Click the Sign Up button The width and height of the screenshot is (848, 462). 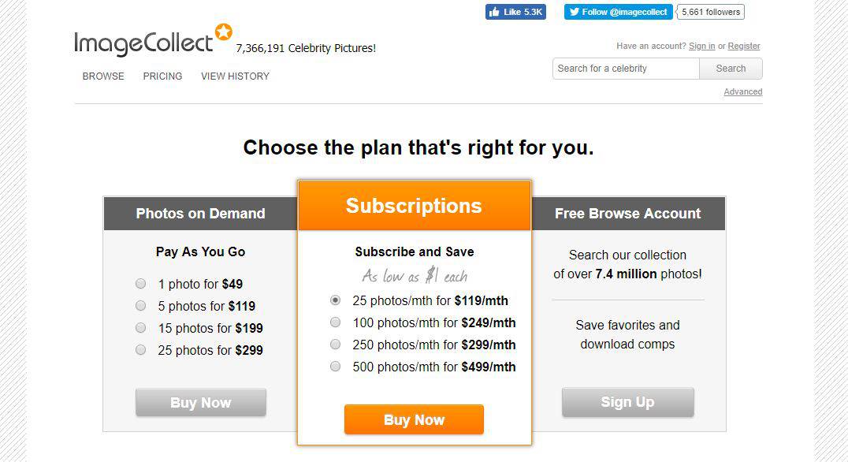coord(628,402)
